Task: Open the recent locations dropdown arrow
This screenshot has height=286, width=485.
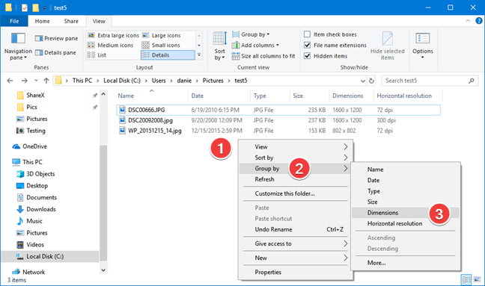Action: coord(36,81)
